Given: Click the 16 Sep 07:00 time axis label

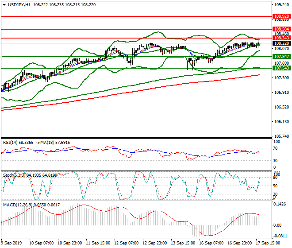Looking at the screenshot, I should click(211, 243).
